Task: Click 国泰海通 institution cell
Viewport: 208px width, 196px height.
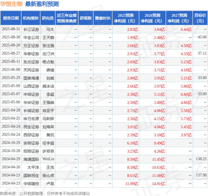Action: tap(31, 78)
